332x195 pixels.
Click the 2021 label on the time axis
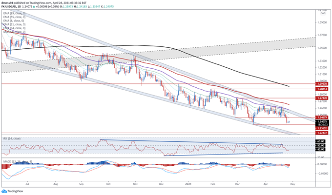[x=188, y=184]
